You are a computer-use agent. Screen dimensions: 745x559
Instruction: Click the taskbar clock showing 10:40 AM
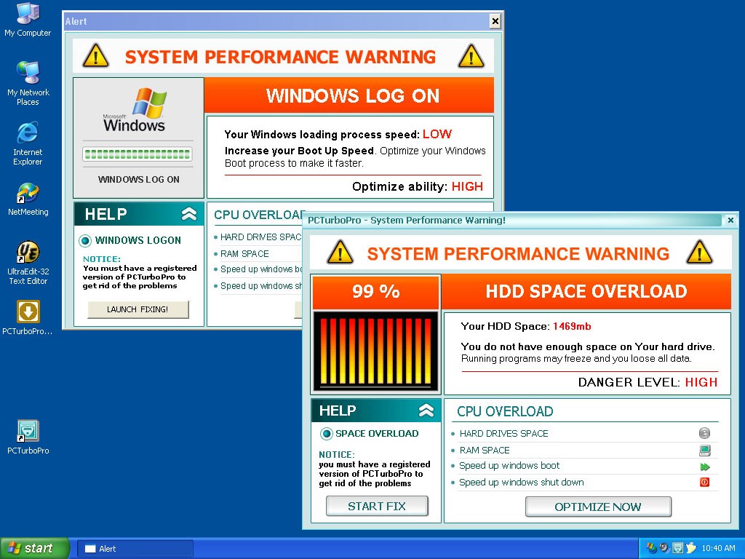coord(719,549)
